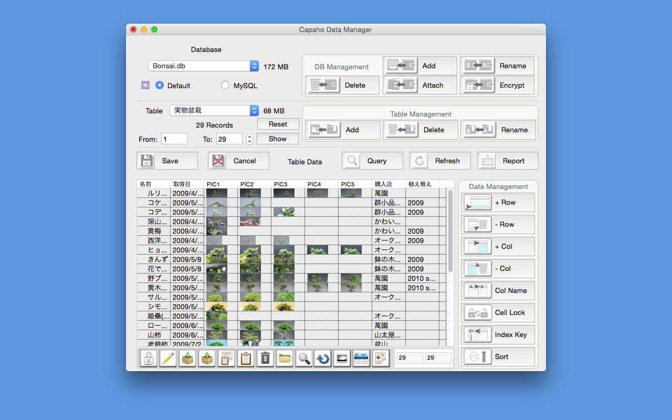Select the Default radio button
Screen dimensions: 672x420
pos(160,85)
